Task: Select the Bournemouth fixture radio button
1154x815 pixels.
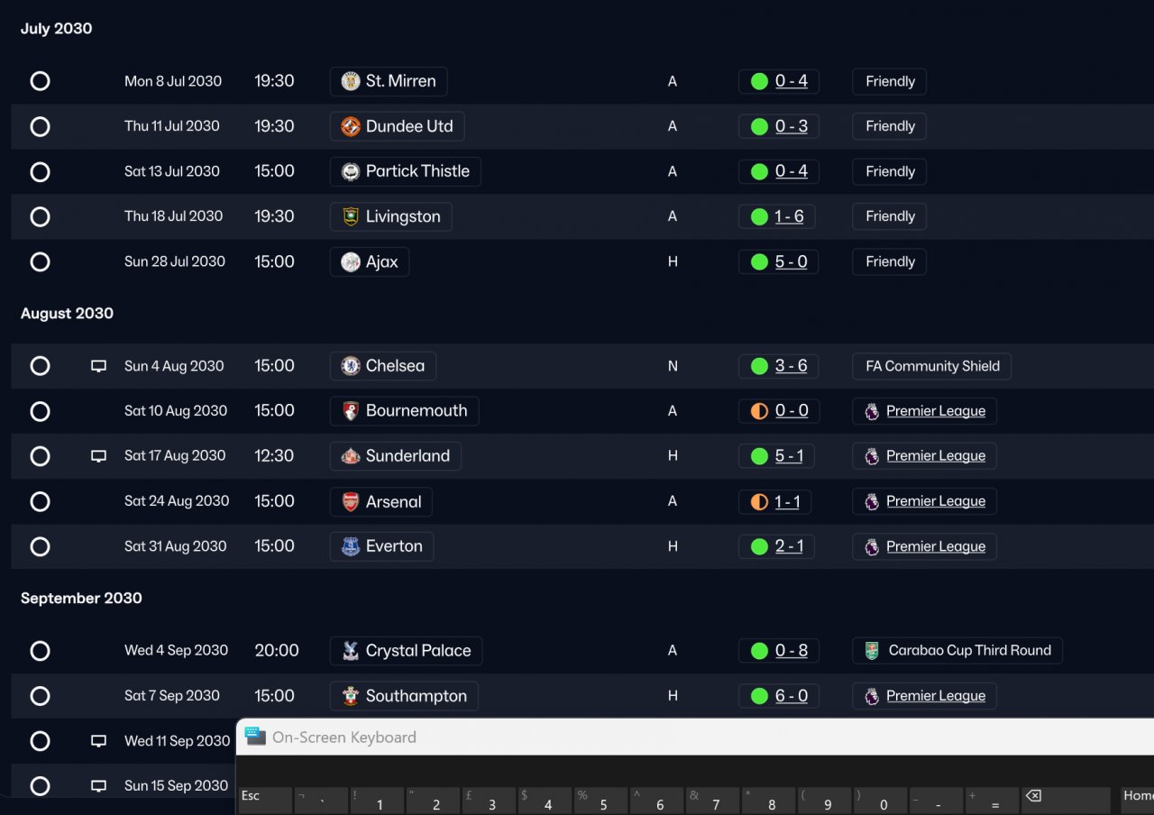Action: [x=40, y=411]
